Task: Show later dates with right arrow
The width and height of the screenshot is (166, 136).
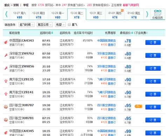Action: pyautogui.click(x=147, y=14)
